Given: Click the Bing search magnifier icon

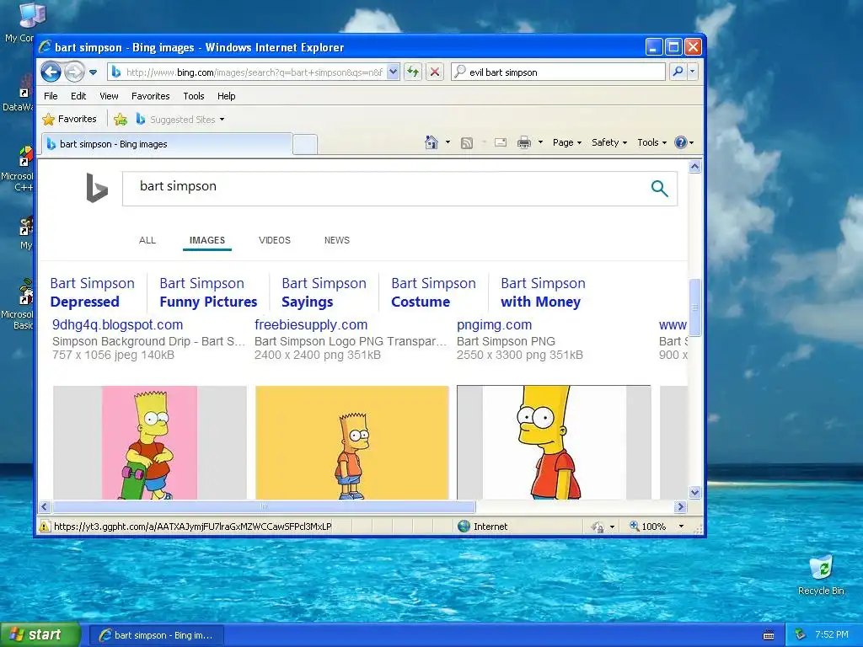Looking at the screenshot, I should (659, 188).
